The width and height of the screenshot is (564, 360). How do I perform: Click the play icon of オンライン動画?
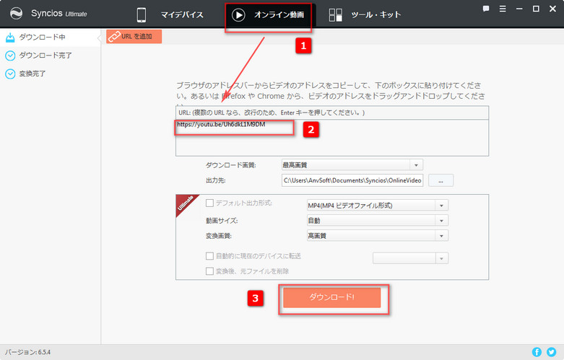pyautogui.click(x=238, y=14)
